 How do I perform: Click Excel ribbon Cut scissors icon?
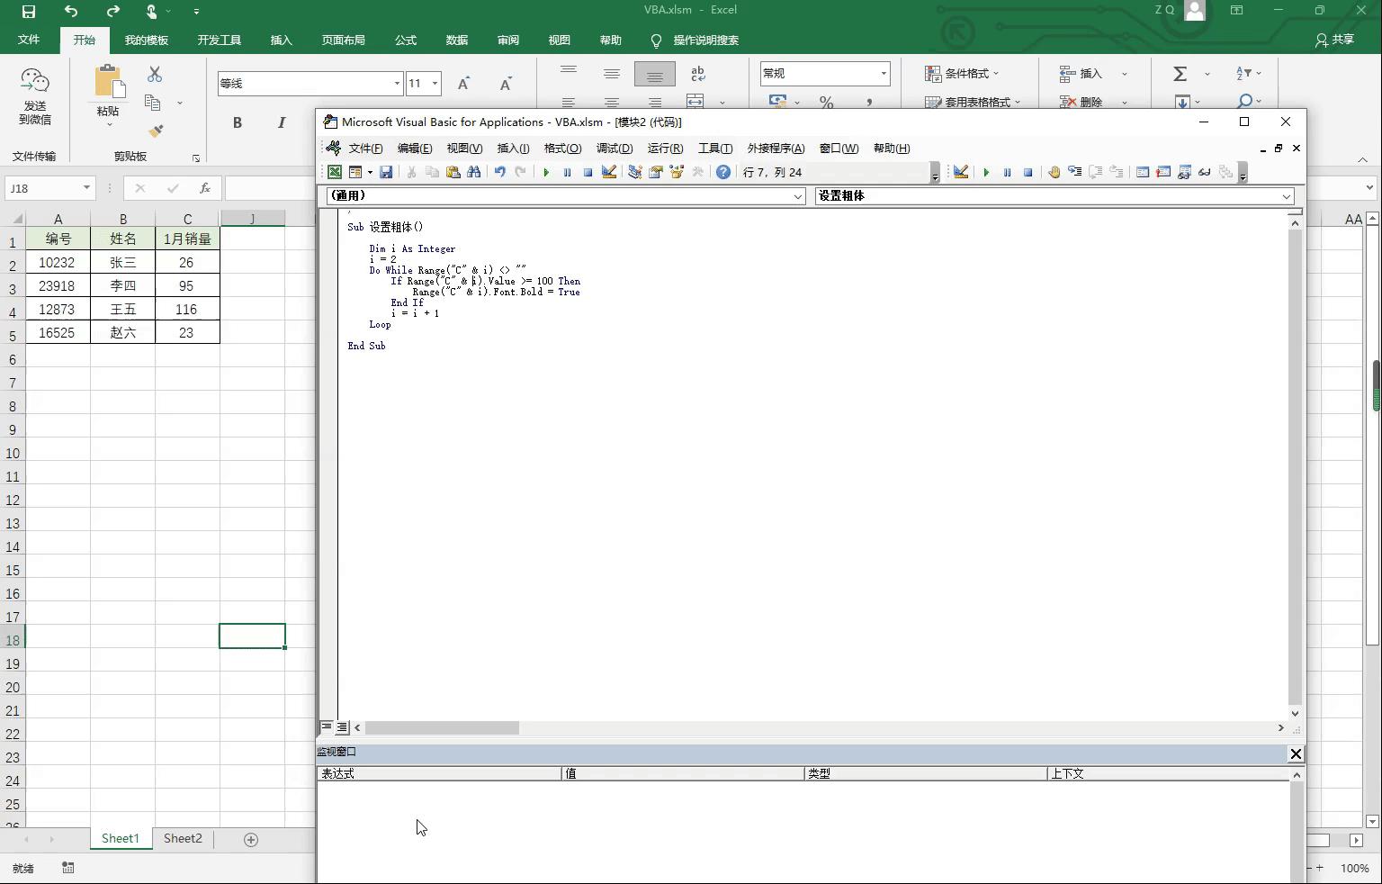coord(155,74)
